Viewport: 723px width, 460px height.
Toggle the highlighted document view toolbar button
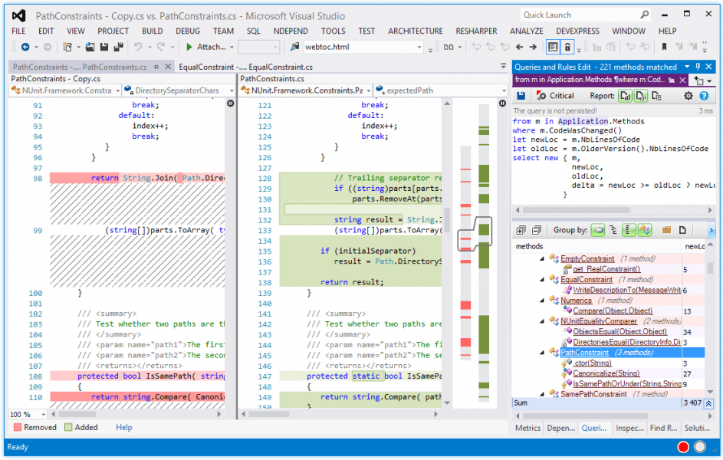pos(553,47)
